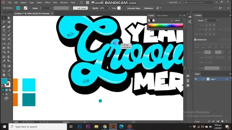Screen dimensions: 232x130
Task: Set color mode to None in toolbar
Action: pos(10,90)
